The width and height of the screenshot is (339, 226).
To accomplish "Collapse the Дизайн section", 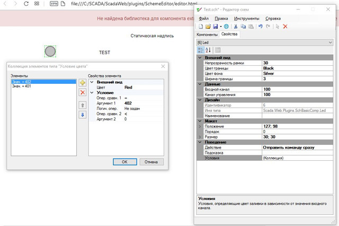I will tap(200, 100).
